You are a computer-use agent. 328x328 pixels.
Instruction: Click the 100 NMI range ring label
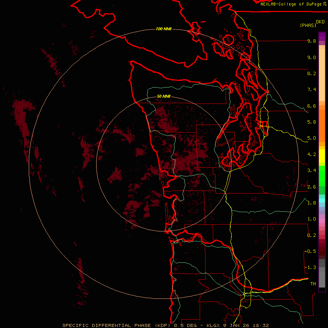(x=164, y=29)
